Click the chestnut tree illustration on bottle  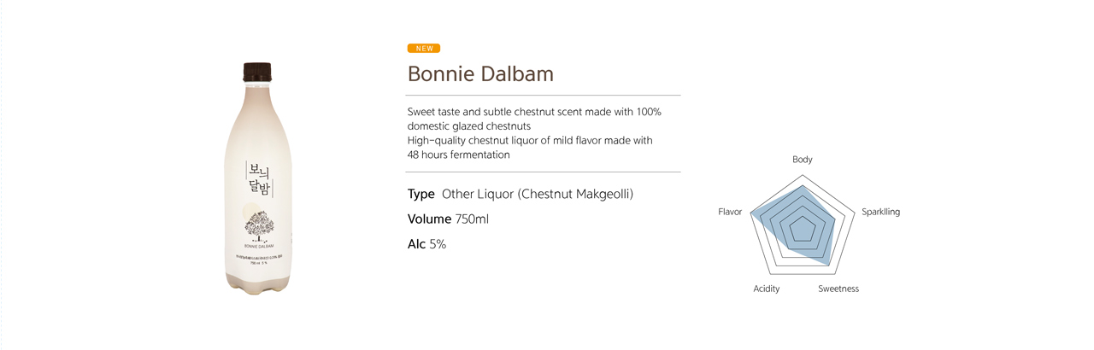258,223
